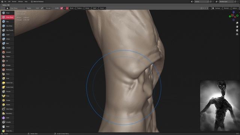
Task: Open the Help menu
Action: pyautogui.click(x=26, y=1)
